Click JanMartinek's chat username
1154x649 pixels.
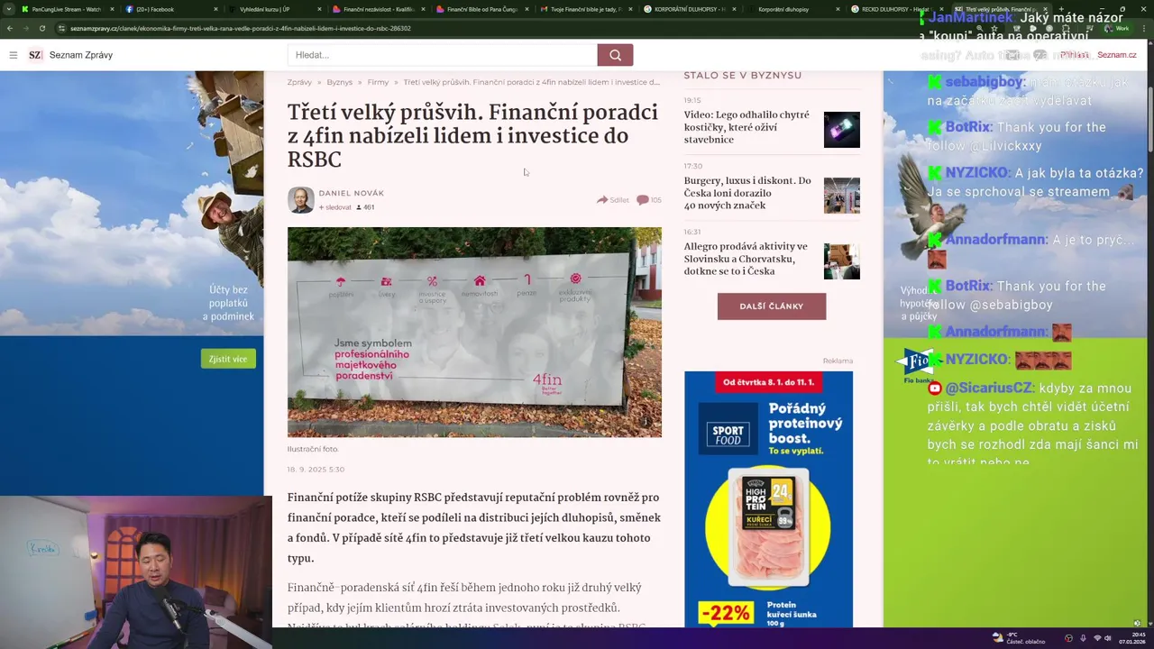[970, 17]
